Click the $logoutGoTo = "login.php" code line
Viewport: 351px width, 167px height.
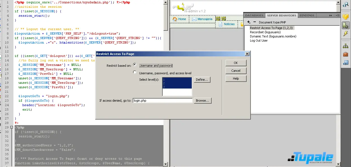click(x=44, y=96)
